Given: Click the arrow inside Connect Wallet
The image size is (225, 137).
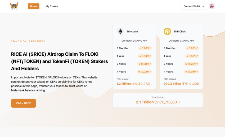Looking at the screenshot, I should click(x=203, y=6).
